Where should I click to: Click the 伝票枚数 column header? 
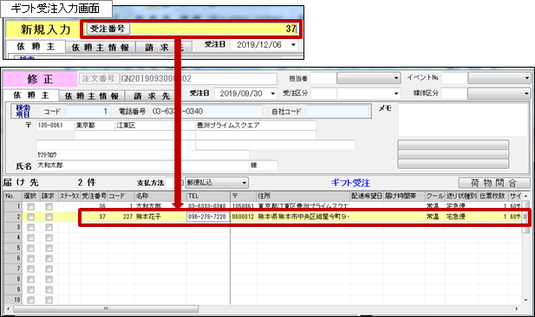pyautogui.click(x=493, y=197)
